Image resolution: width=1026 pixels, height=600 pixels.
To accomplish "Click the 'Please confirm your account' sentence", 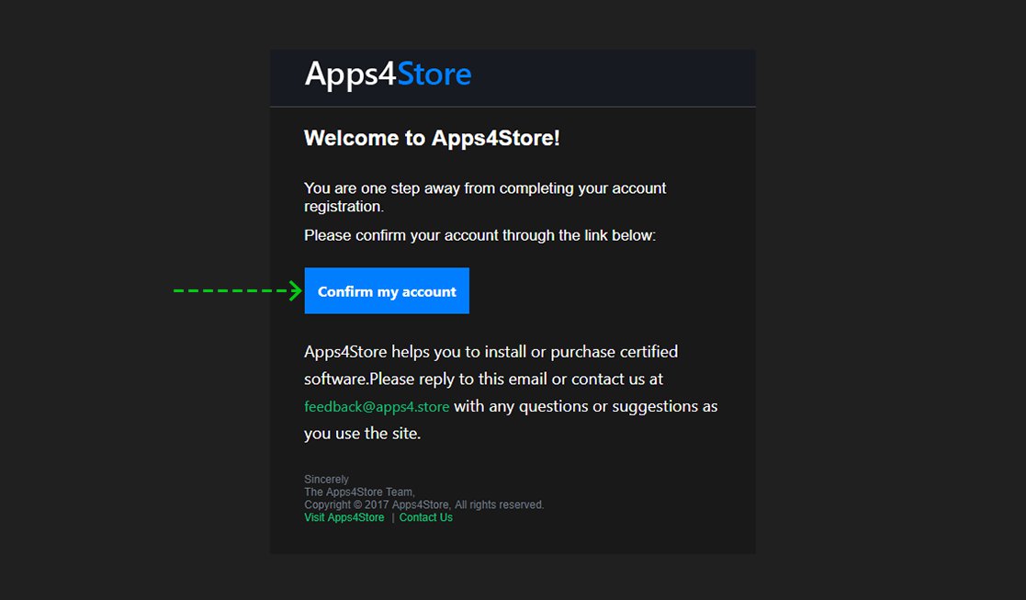I will coord(479,235).
